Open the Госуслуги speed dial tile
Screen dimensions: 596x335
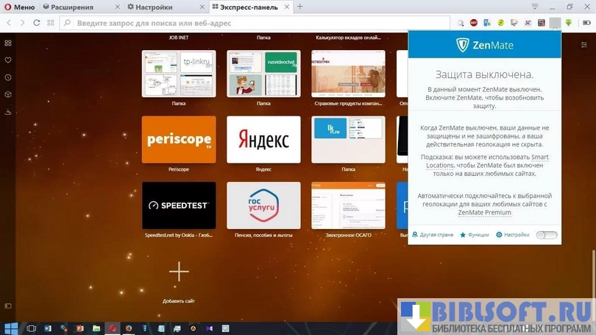coord(263,205)
